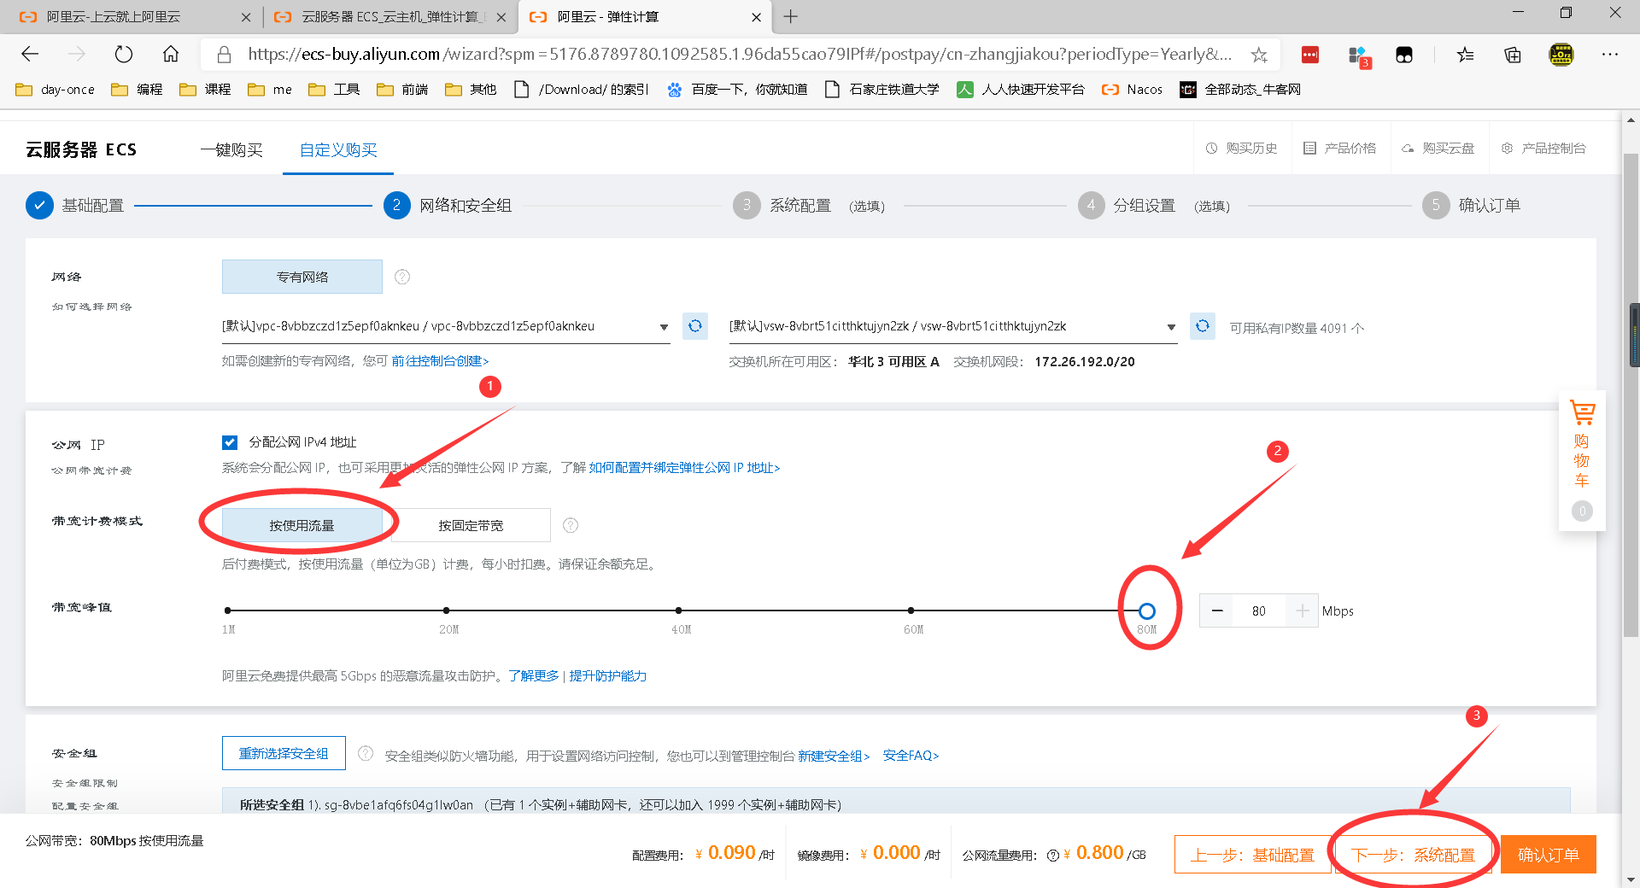Open the 前端 bookmark folder
Image resolution: width=1640 pixels, height=888 pixels.
(x=402, y=89)
